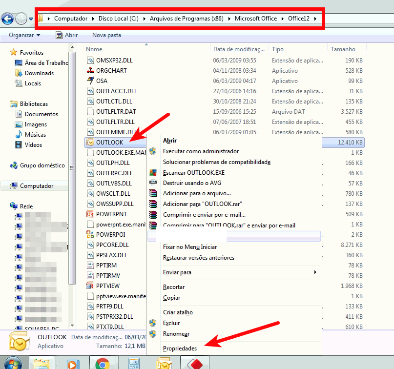Viewport: 394px width, 369px height.
Task: Expand the Enviar para submenu
Action: click(x=315, y=272)
